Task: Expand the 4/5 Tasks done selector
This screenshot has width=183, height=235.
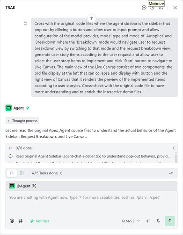Action: tap(47, 173)
